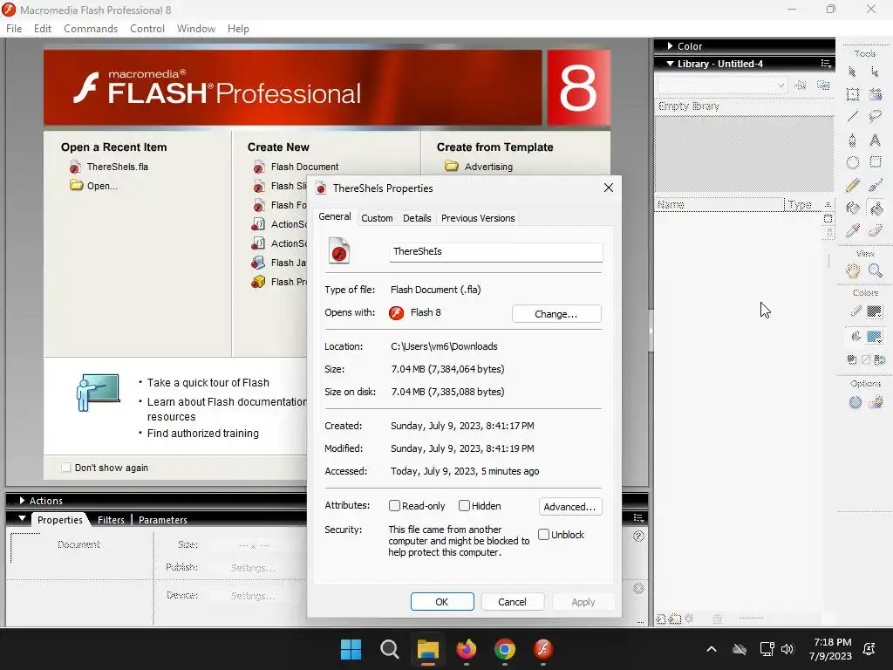Viewport: 893px width, 670px height.
Task: Open File Explorer from the taskbar
Action: (427, 649)
